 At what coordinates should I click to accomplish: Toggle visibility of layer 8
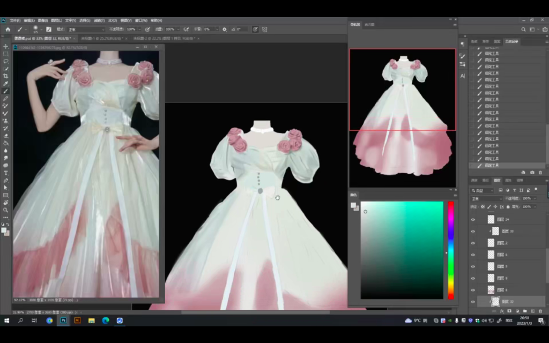(x=473, y=290)
